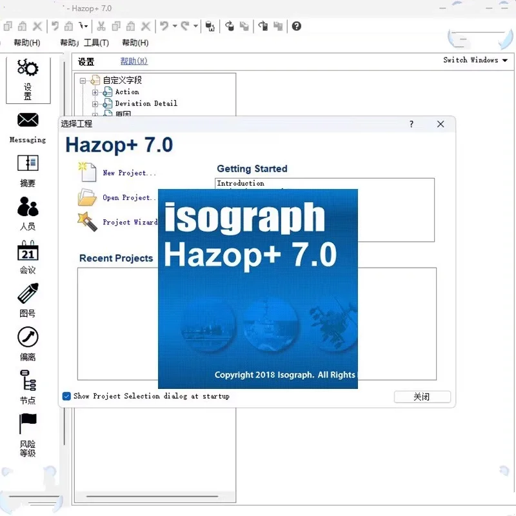Viewport: 516px width, 516px height.
Task: Click horizontal scrollbar below the settings tree
Action: [x=152, y=496]
